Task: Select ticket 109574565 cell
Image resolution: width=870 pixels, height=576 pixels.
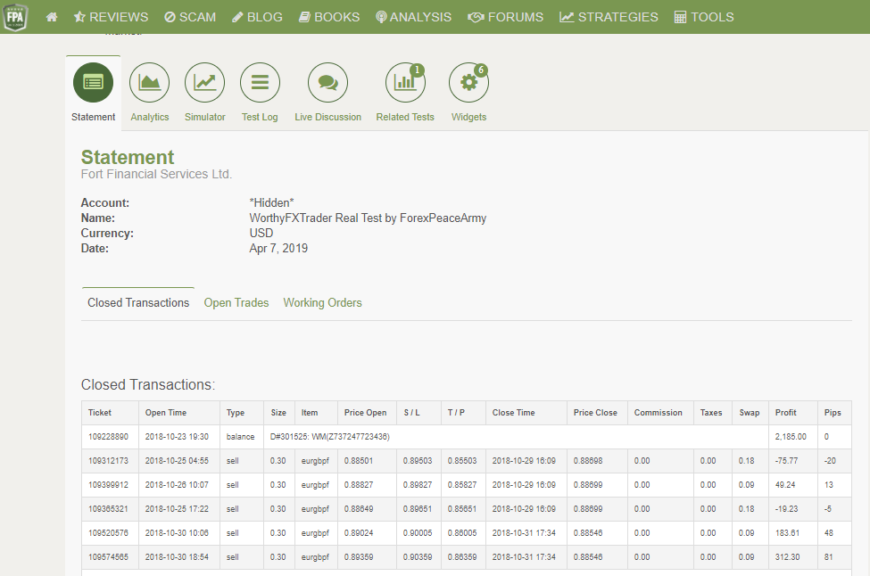Action: tap(108, 557)
